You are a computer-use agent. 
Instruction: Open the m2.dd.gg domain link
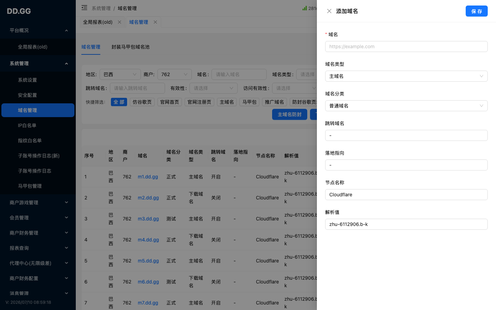pyautogui.click(x=148, y=198)
